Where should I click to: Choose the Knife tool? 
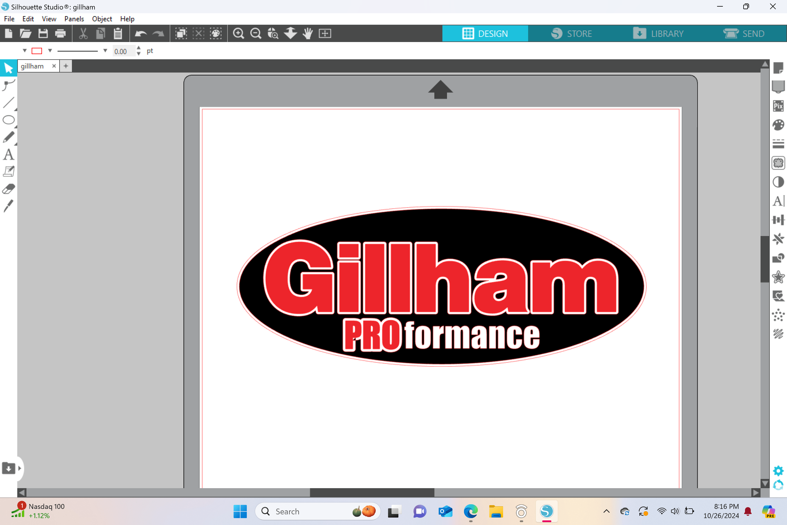[8, 206]
